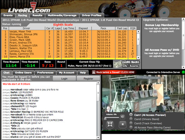This screenshot has height=140, width=185.
Task: Click the chat scroll up arrow
Action: click(98, 83)
